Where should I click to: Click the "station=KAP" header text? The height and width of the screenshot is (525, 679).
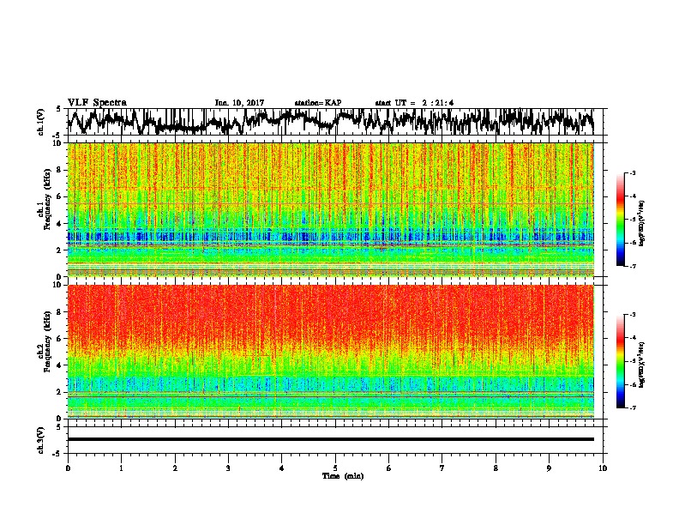[x=318, y=103]
